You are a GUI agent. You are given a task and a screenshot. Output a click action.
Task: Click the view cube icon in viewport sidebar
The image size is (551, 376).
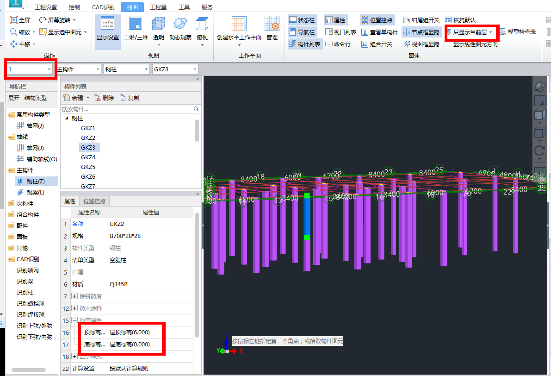pos(539,114)
